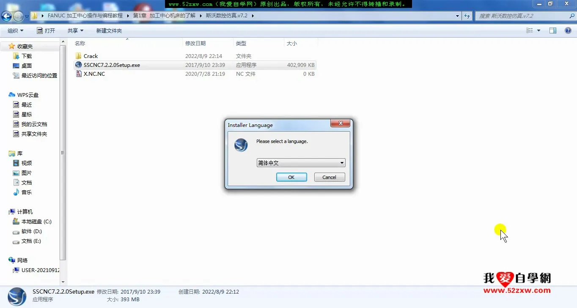The image size is (577, 308).
Task: Open Explorer help via question mark icon
Action: (x=567, y=30)
